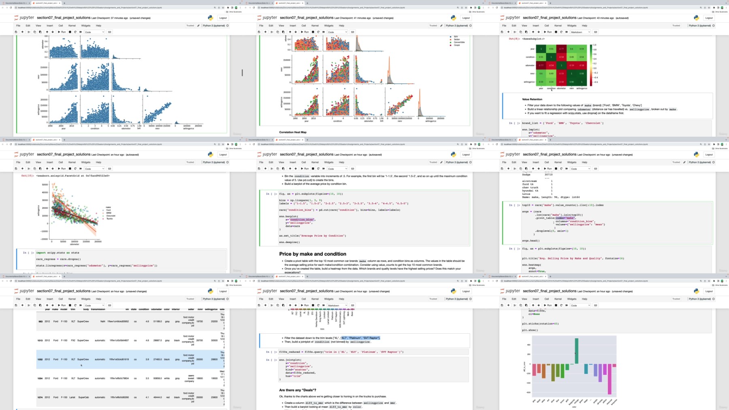729x410 pixels.
Task: Copy selected cell in colored pairplot window
Action: point(277,32)
